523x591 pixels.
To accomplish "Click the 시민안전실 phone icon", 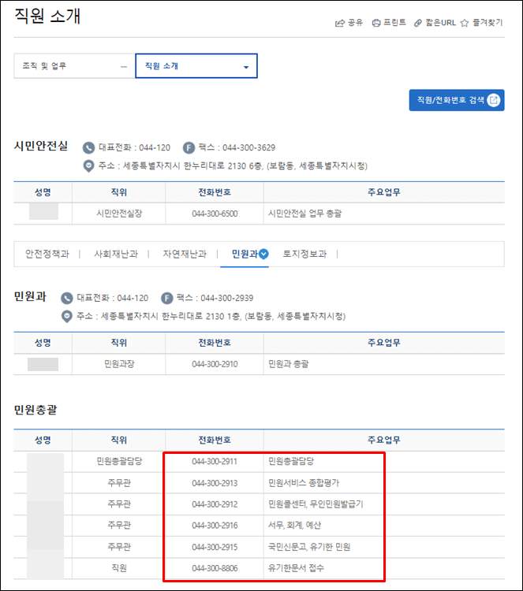I will pos(88,148).
